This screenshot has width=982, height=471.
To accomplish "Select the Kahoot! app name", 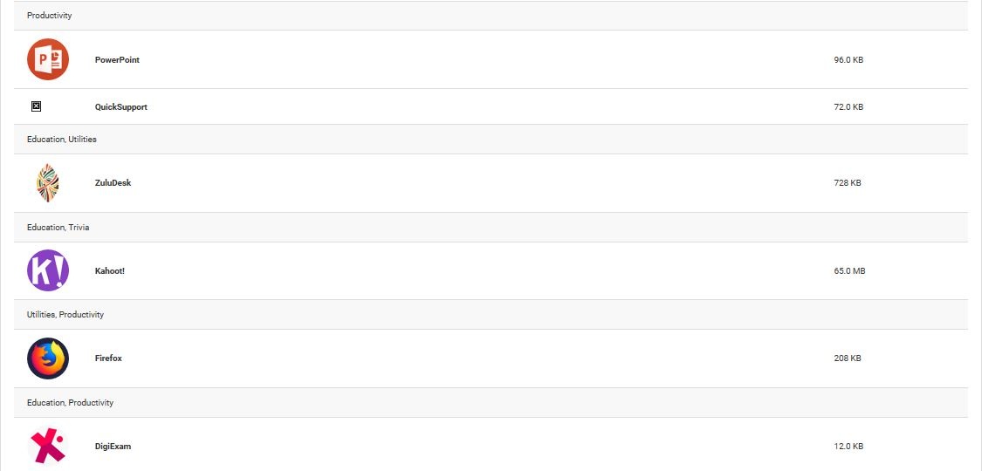I will [109, 271].
